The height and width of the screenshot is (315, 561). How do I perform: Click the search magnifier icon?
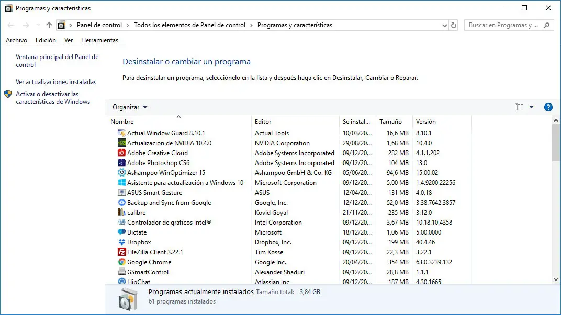546,26
